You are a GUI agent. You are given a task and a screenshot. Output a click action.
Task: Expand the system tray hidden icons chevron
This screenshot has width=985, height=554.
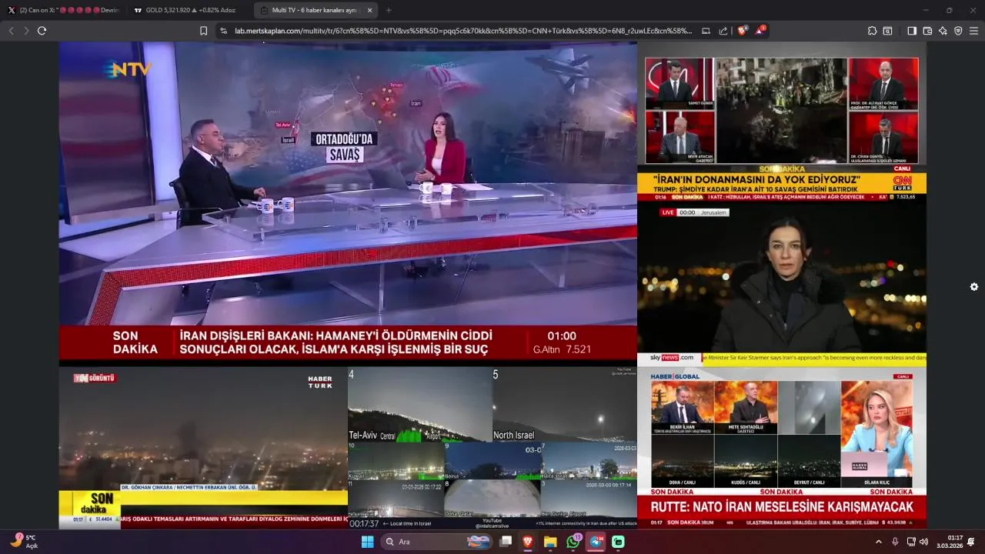pyautogui.click(x=879, y=542)
